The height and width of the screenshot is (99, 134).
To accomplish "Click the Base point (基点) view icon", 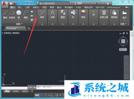I will [124, 13].
